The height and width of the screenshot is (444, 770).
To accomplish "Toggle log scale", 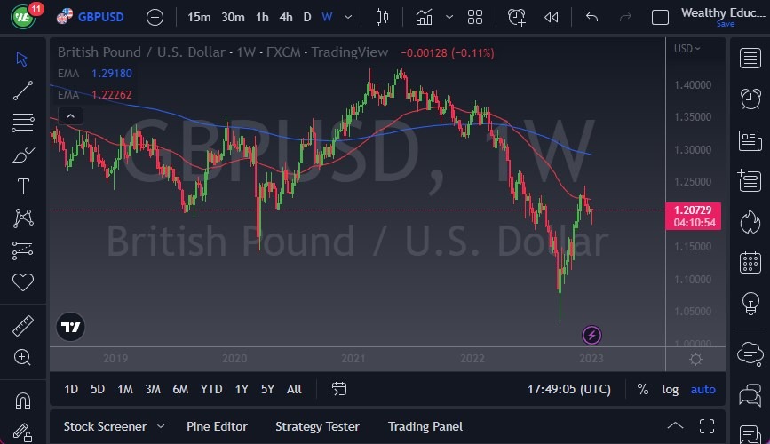I will pos(670,389).
